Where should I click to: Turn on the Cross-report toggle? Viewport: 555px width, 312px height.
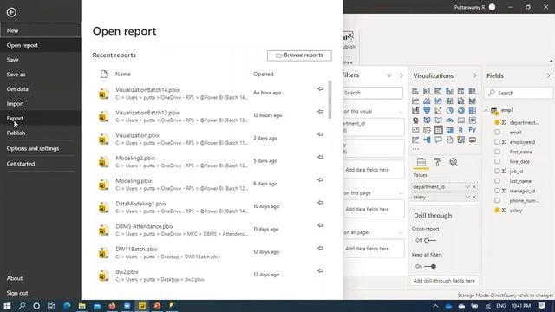(430, 241)
